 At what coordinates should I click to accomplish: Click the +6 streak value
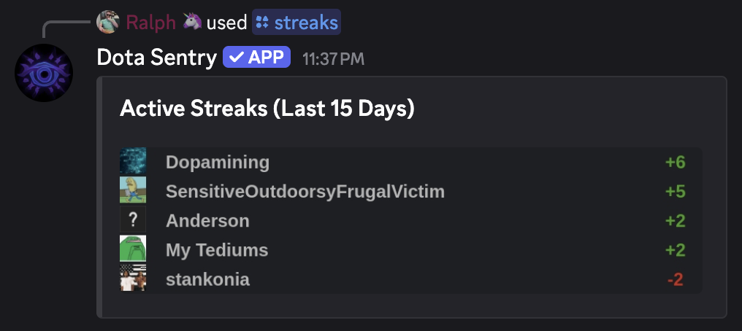click(675, 162)
